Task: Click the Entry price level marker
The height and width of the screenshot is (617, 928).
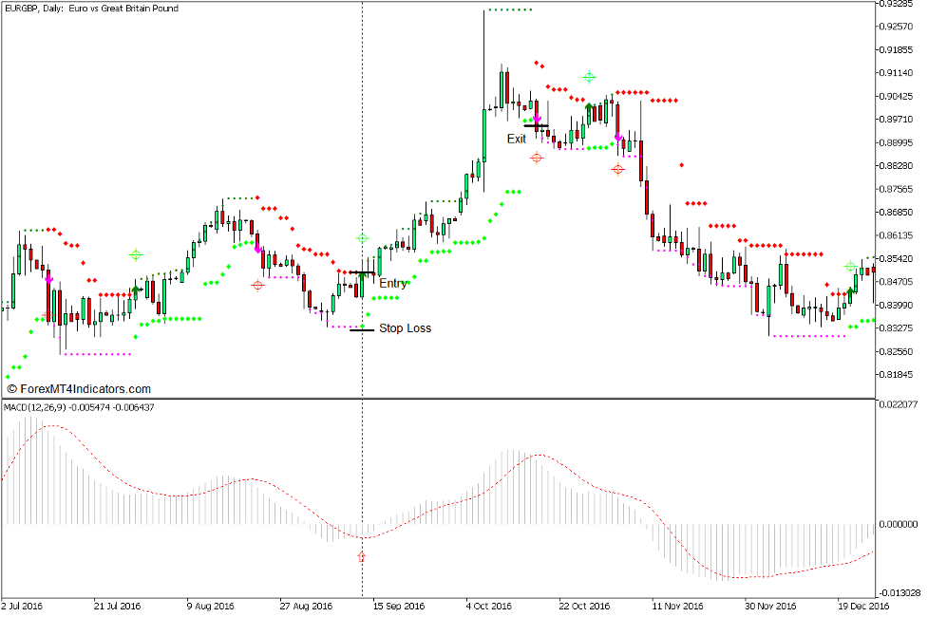Action: pos(361,271)
